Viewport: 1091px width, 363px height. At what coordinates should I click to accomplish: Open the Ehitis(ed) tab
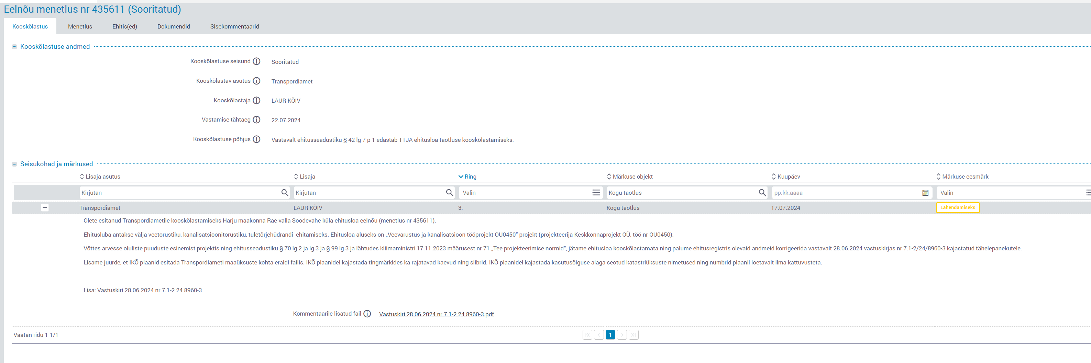click(x=124, y=26)
